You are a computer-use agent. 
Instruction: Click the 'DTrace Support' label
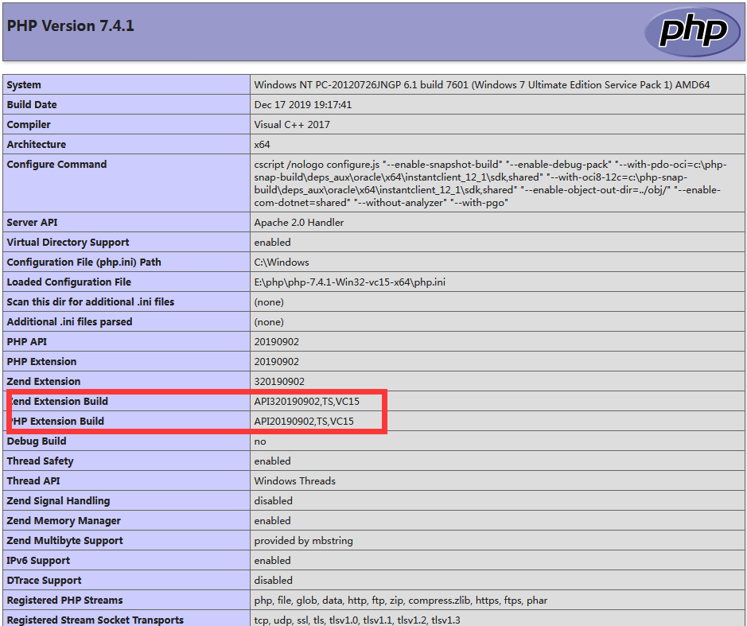tap(44, 581)
